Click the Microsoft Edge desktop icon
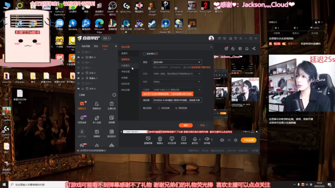This screenshot has height=188, width=335. (x=99, y=26)
